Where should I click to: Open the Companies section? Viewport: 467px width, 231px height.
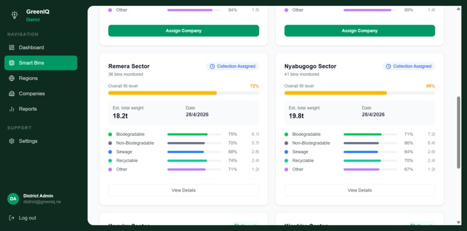(41, 93)
